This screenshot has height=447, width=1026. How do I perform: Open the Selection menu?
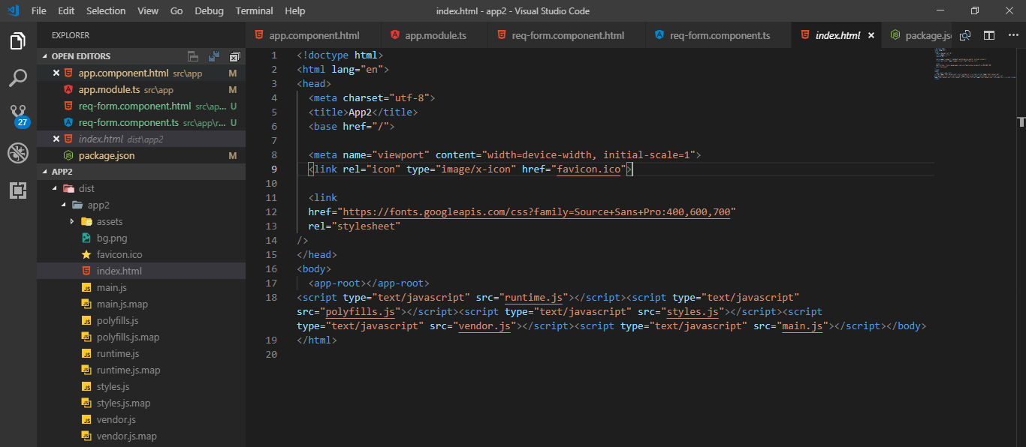[106, 10]
